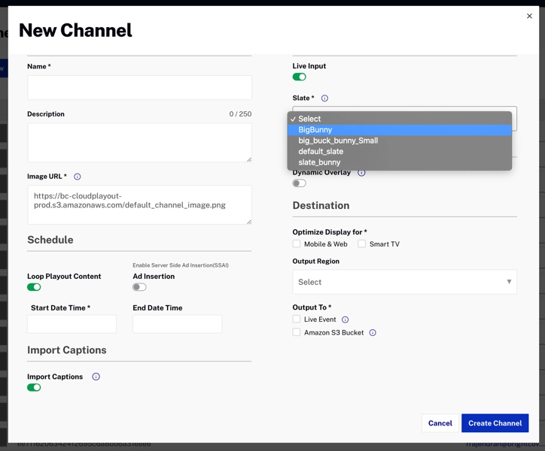The height and width of the screenshot is (451, 545).
Task: Click the 'New Channel' dialog title
Action: (75, 30)
